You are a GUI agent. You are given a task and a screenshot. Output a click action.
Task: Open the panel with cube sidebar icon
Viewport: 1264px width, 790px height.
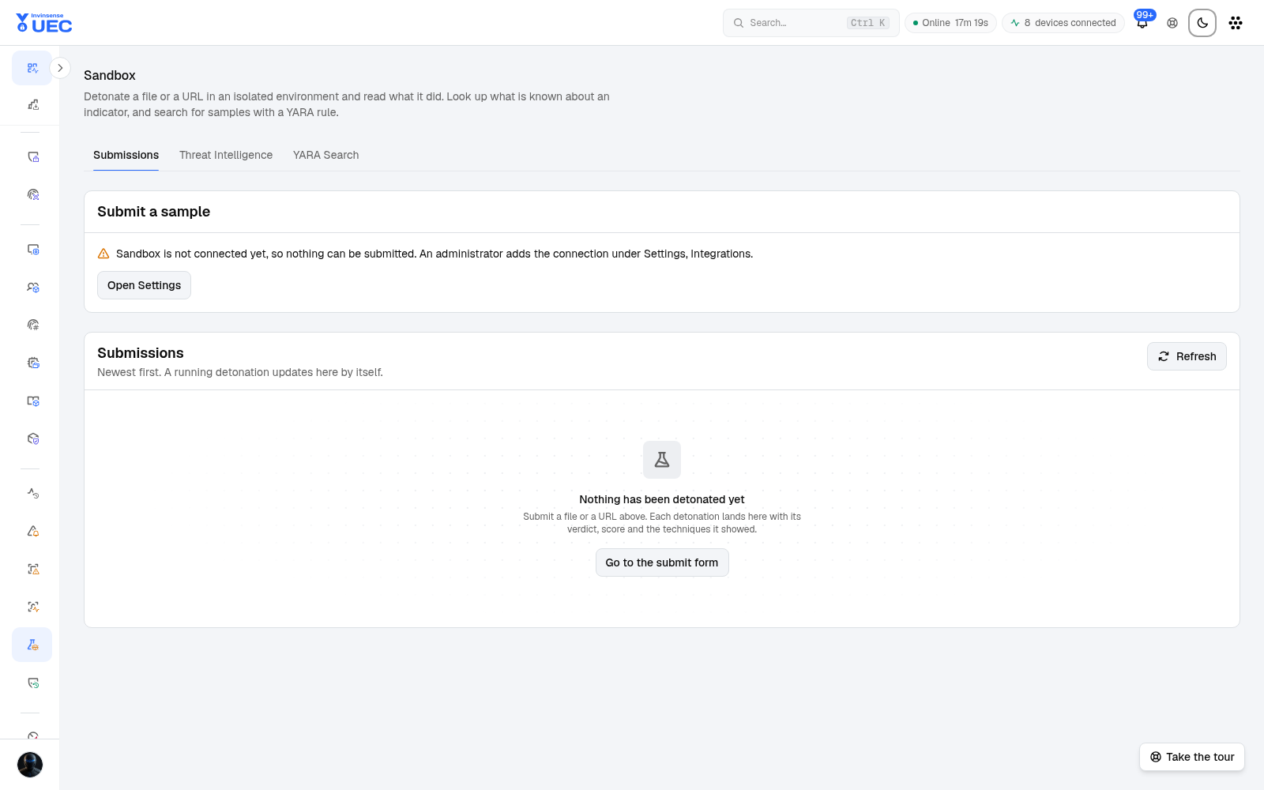click(x=32, y=401)
